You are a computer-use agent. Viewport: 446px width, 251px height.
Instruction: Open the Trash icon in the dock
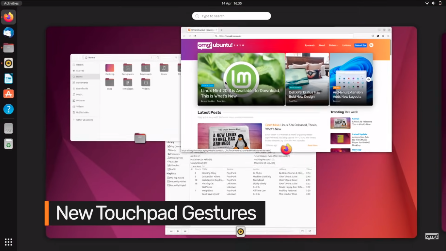8,144
